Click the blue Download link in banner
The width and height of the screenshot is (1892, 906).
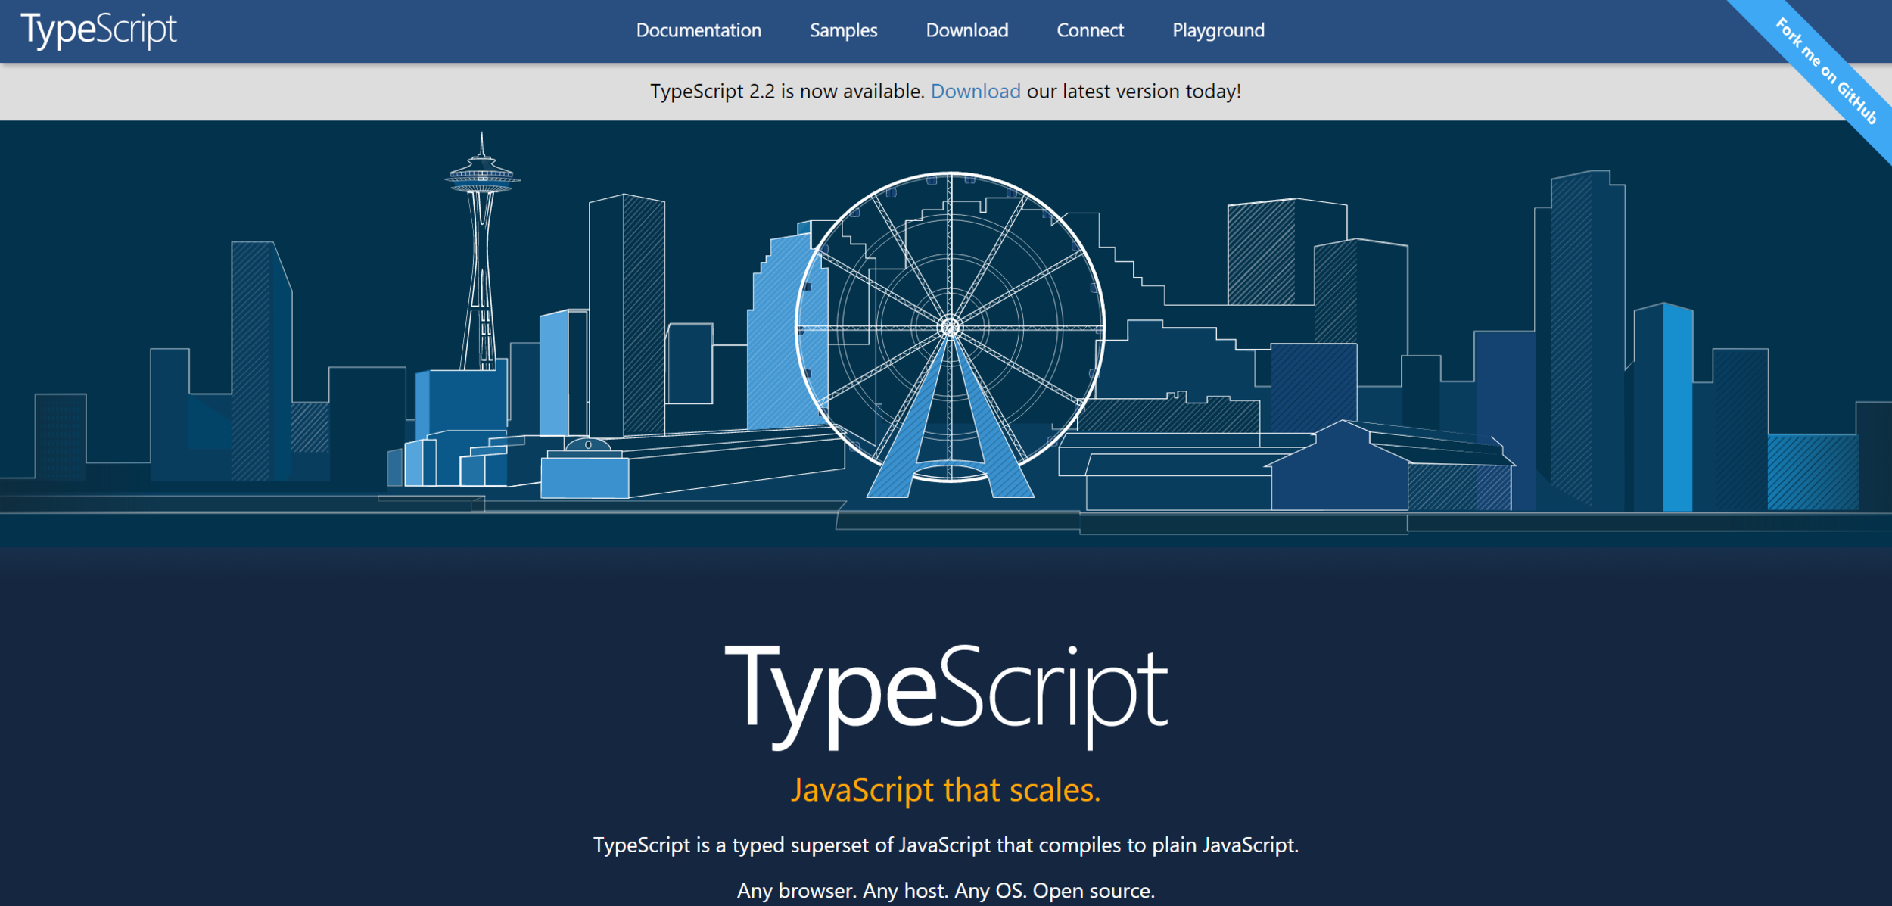pyautogui.click(x=975, y=92)
